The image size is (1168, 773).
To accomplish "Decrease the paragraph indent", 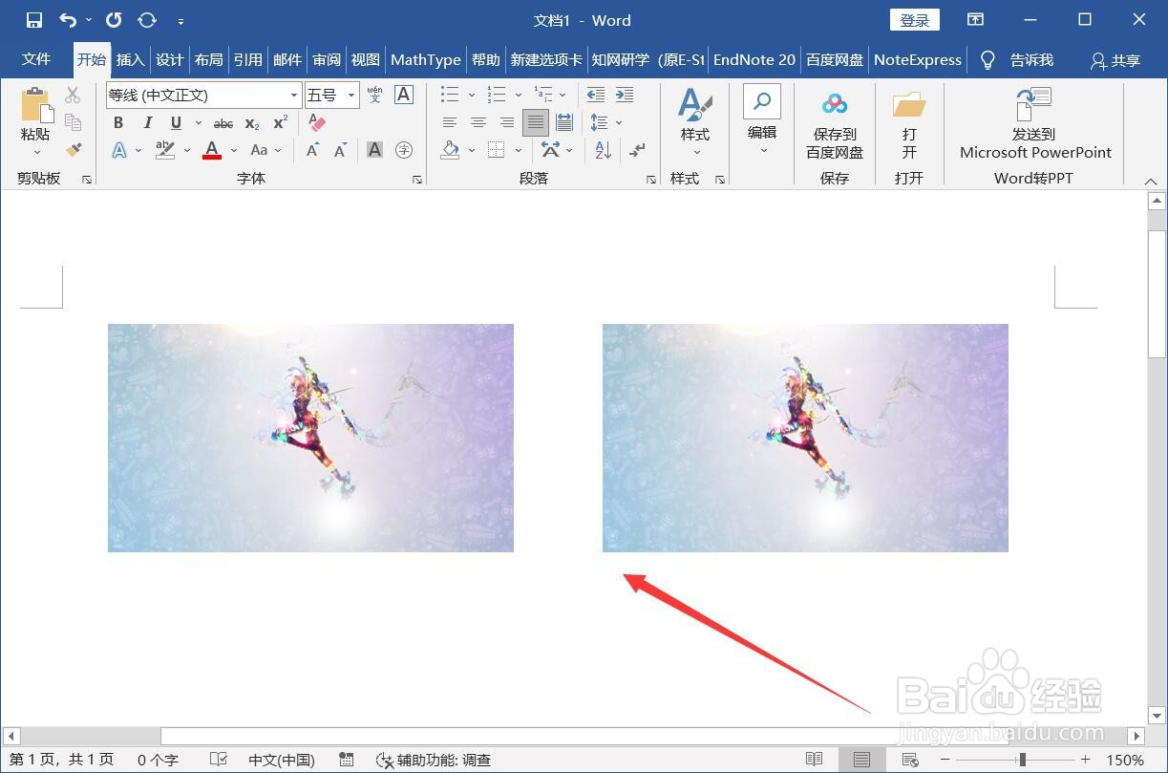I will click(x=595, y=95).
